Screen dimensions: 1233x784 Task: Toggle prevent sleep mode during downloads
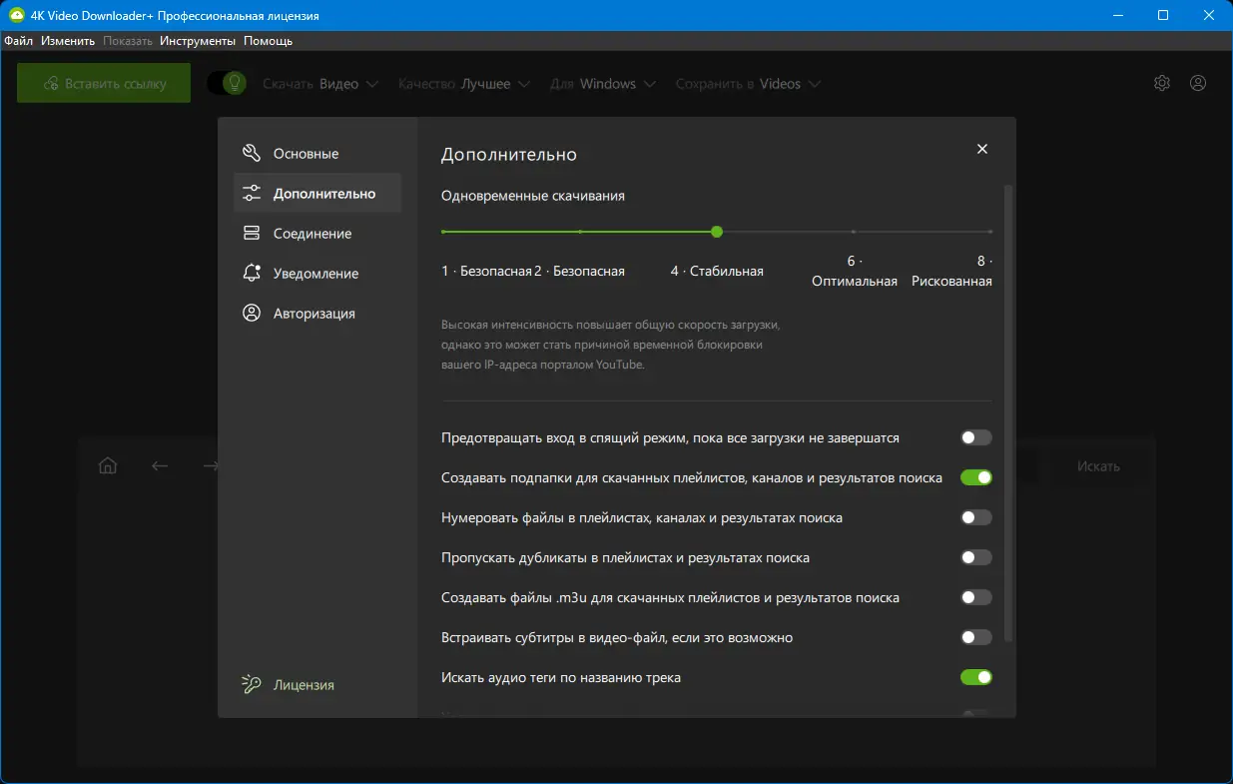[x=976, y=437]
